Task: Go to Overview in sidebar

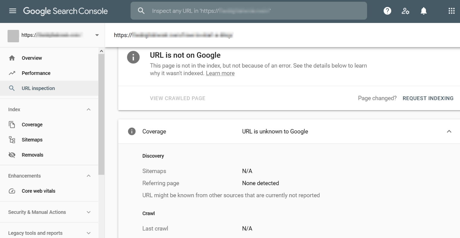Action: pos(49,58)
